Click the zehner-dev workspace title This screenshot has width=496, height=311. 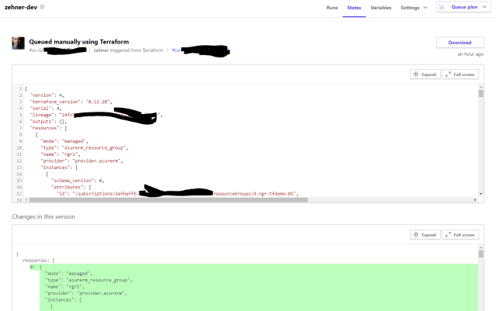[x=21, y=7]
